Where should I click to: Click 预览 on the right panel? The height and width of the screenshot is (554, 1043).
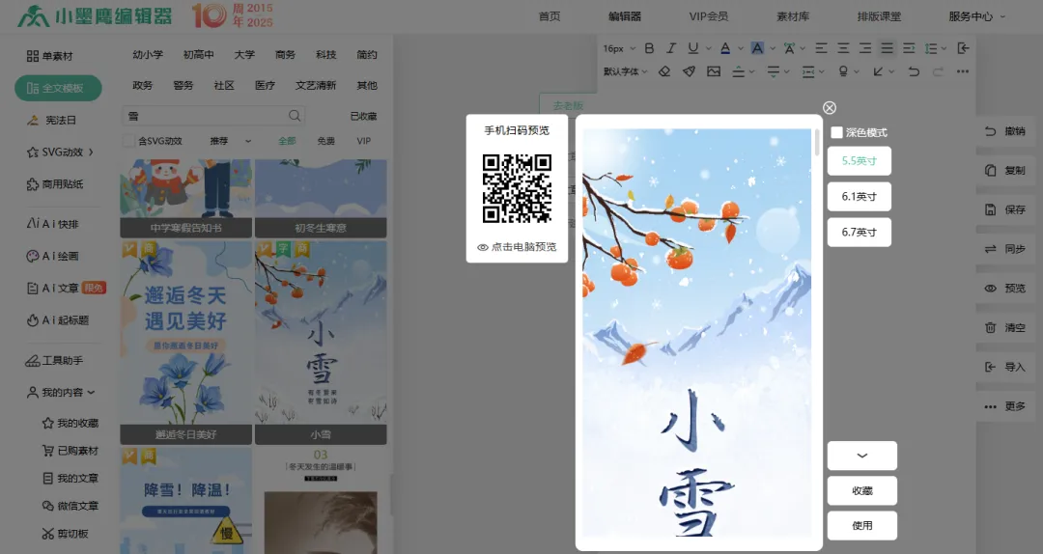point(1005,288)
